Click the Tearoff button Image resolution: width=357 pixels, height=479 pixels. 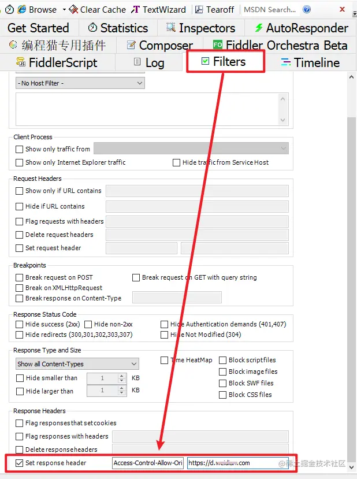(215, 9)
